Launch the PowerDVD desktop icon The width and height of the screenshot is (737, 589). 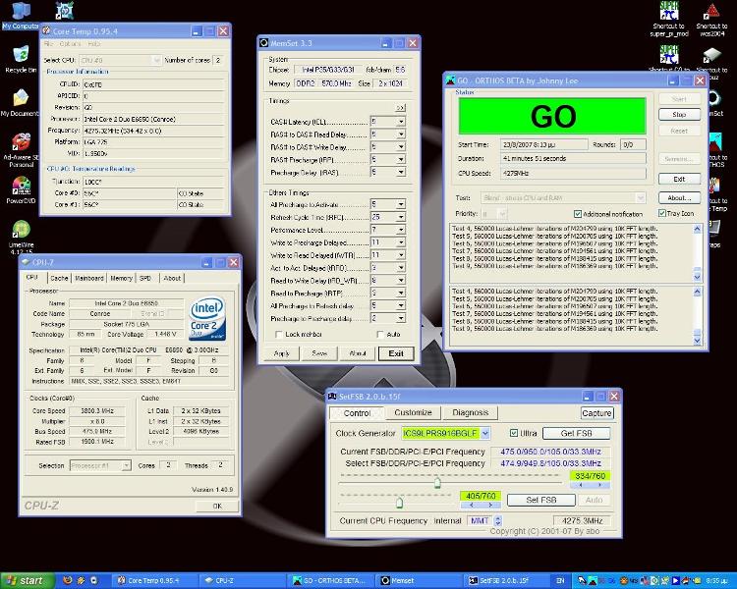22,190
